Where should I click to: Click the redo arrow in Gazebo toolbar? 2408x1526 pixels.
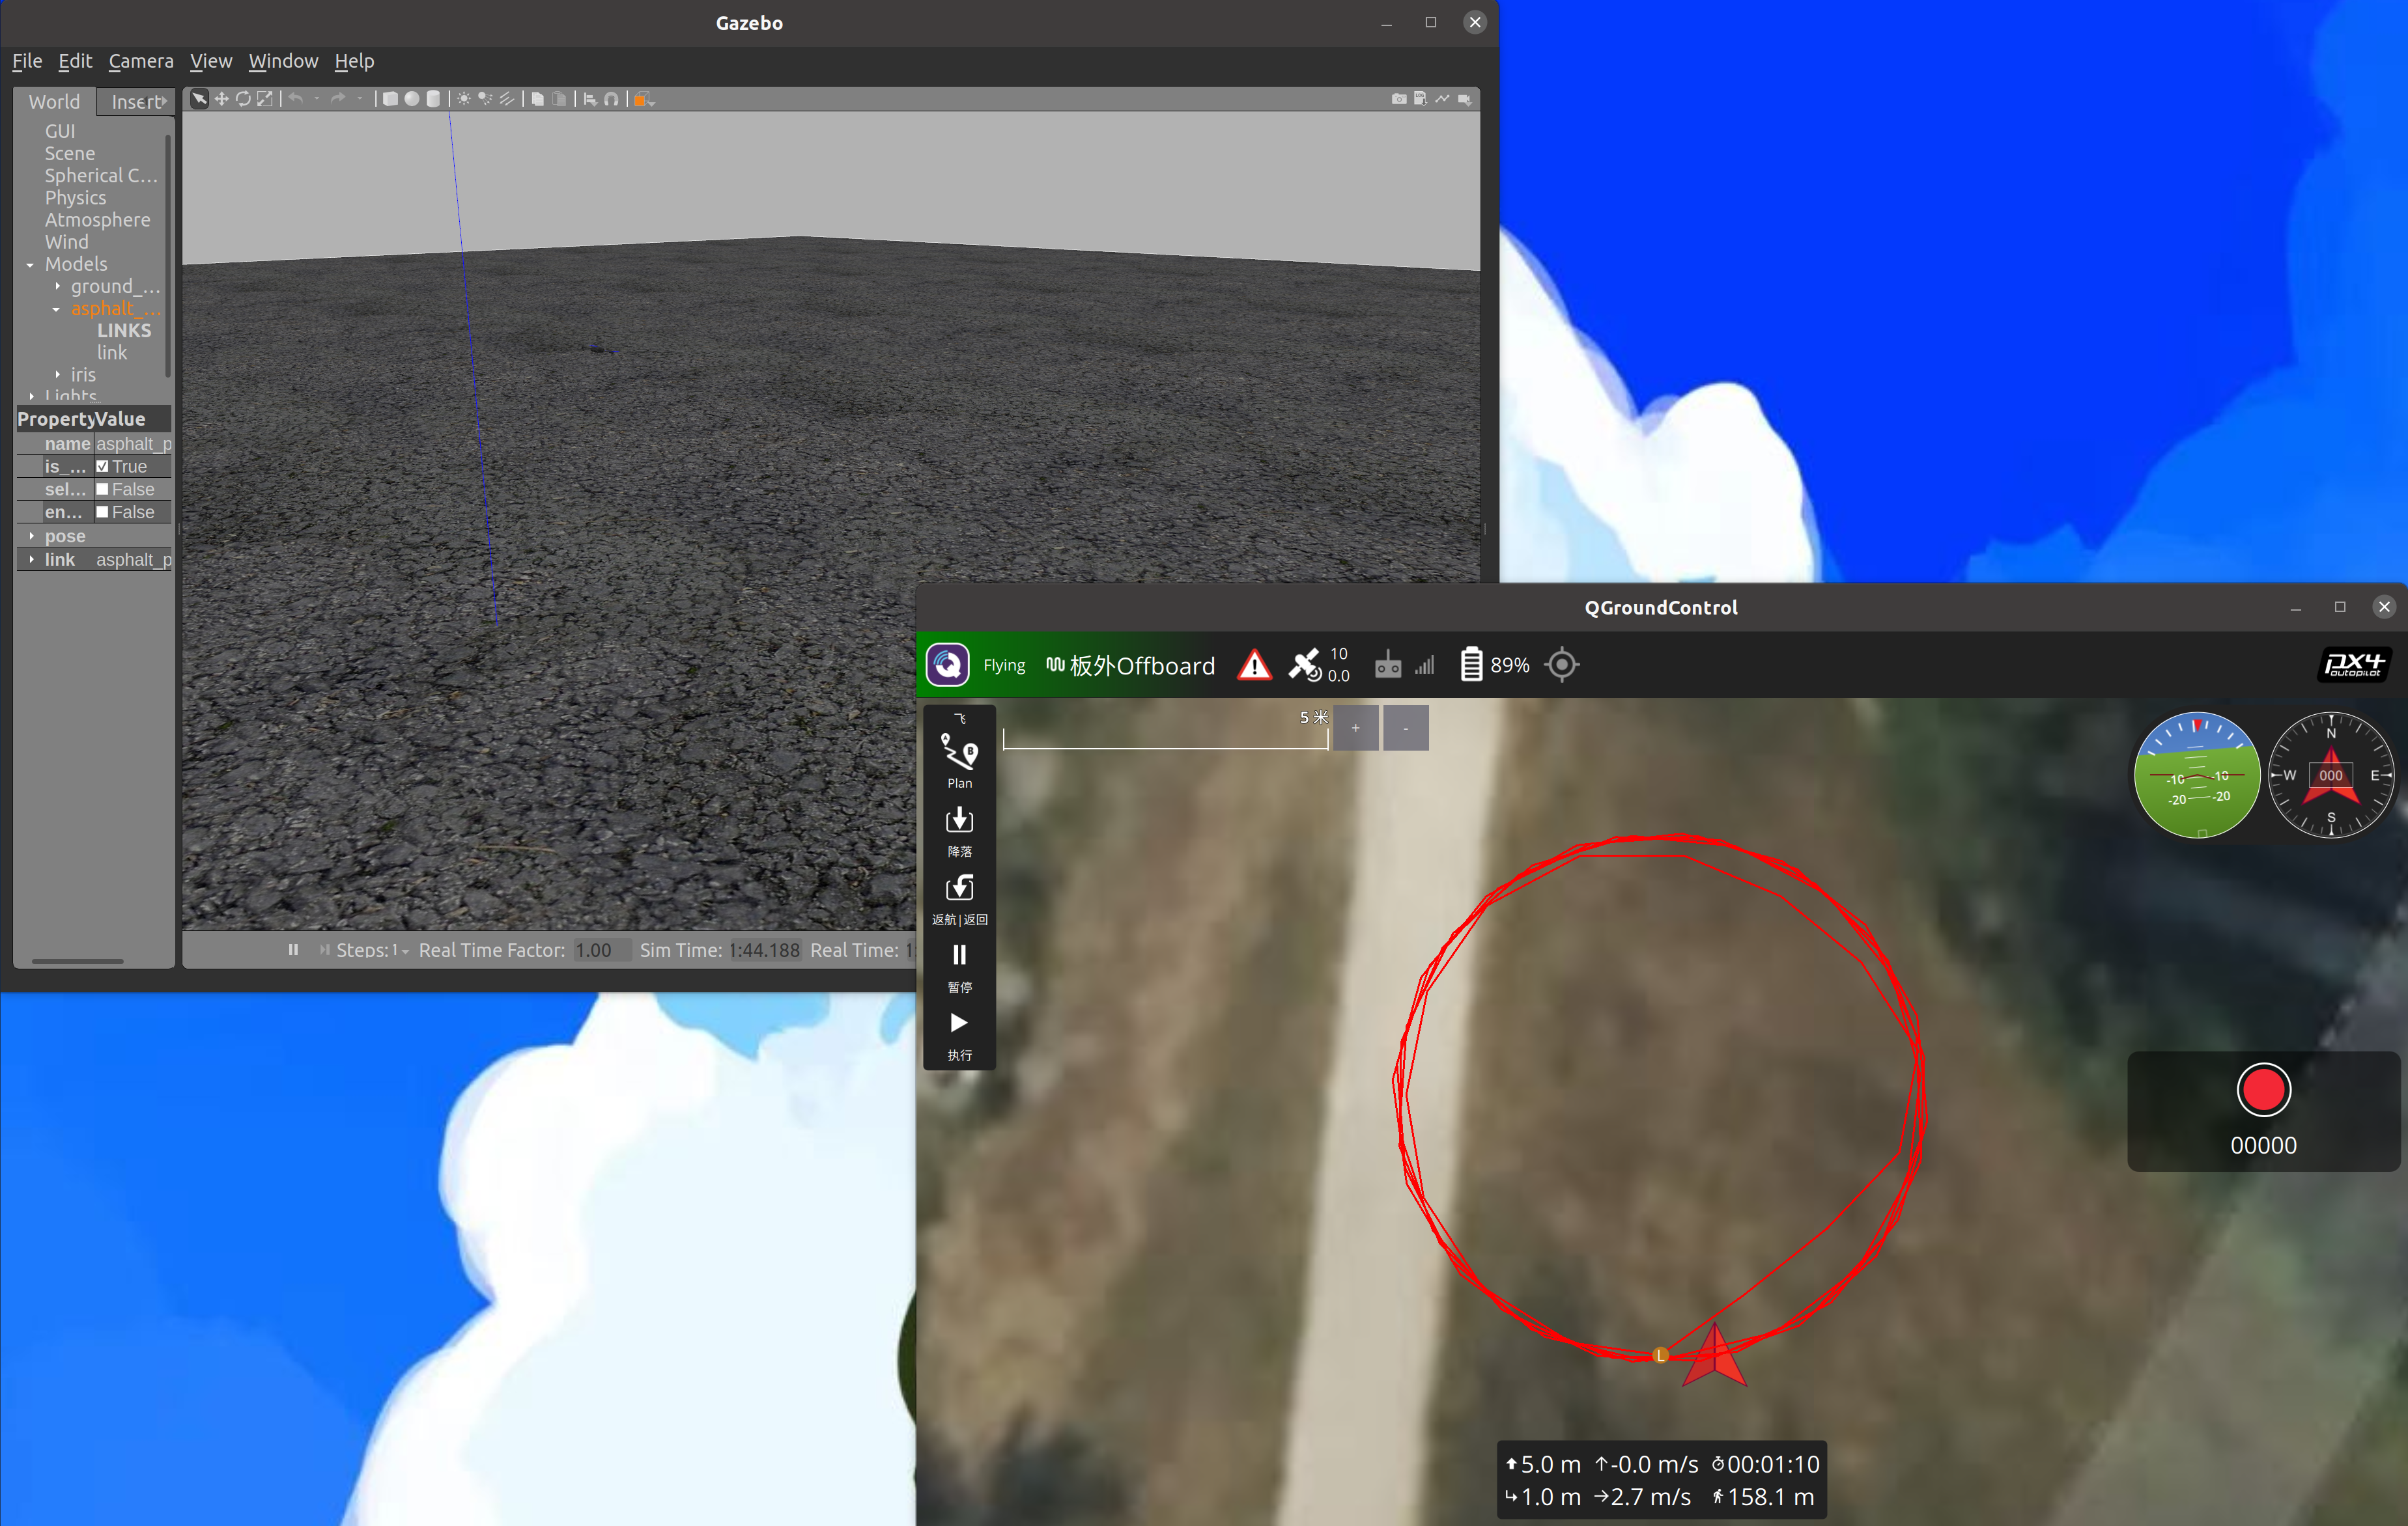tap(338, 99)
